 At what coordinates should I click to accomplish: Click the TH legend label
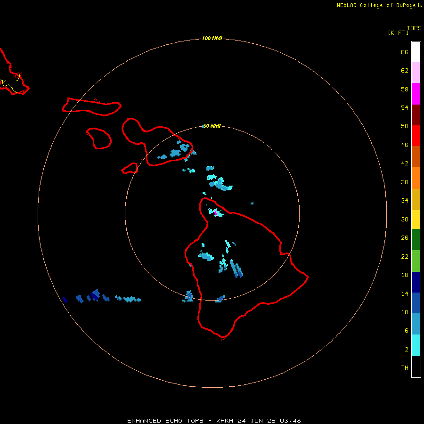pyautogui.click(x=405, y=367)
